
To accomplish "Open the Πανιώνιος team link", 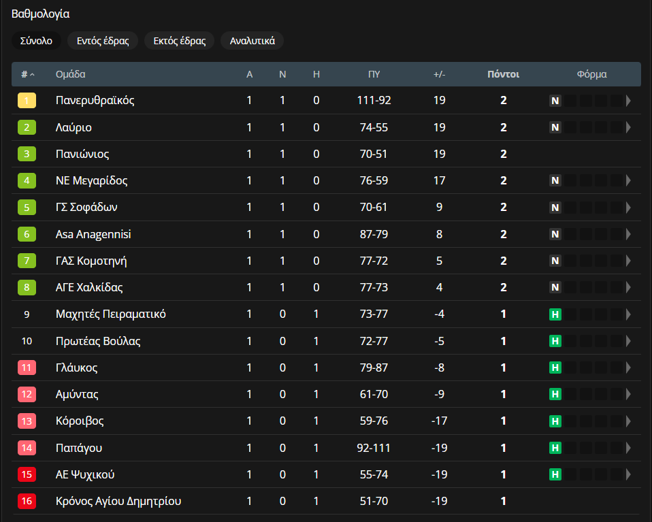I will point(82,154).
